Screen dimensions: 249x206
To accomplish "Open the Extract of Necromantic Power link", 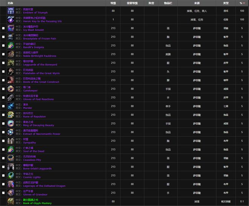I will coord(41,134).
